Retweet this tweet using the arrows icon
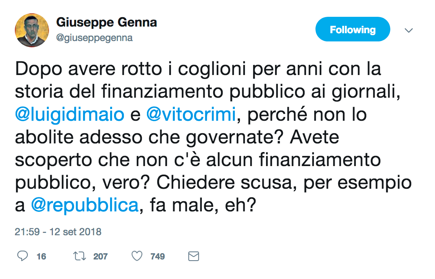The height and width of the screenshot is (279, 435). click(x=80, y=256)
